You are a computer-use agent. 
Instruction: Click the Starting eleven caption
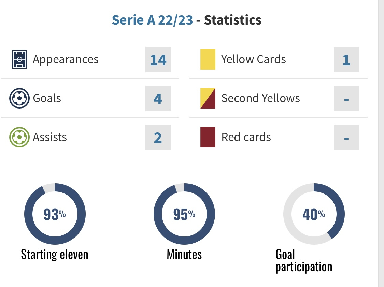[55, 255]
